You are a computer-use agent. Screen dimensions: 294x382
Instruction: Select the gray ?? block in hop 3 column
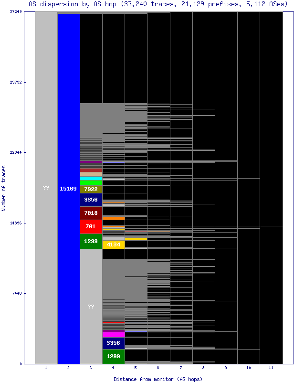(91, 306)
